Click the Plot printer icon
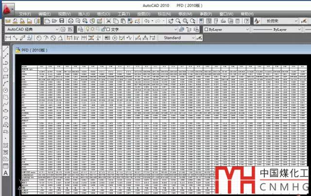The width and height of the screenshot is (311, 196). click(x=70, y=21)
